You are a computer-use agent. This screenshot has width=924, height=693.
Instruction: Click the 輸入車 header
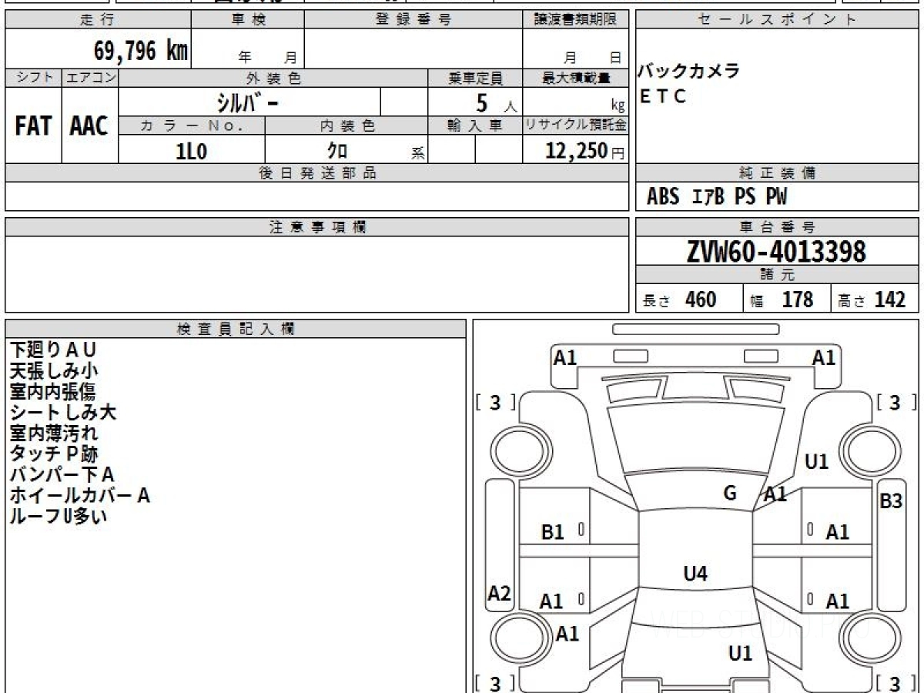coord(475,126)
